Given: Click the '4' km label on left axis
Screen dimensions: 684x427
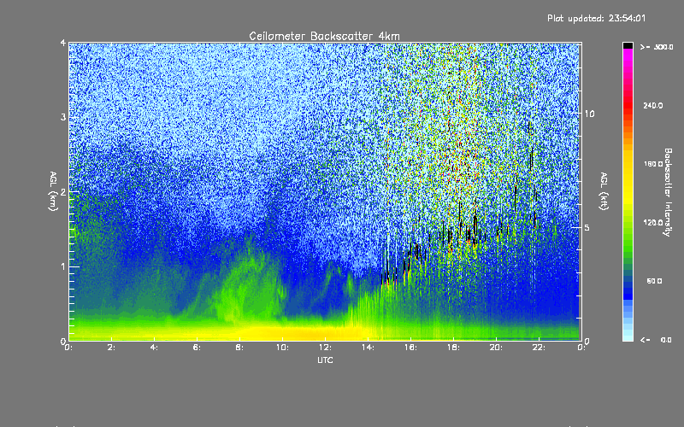Looking at the screenshot, I should click(x=62, y=43).
